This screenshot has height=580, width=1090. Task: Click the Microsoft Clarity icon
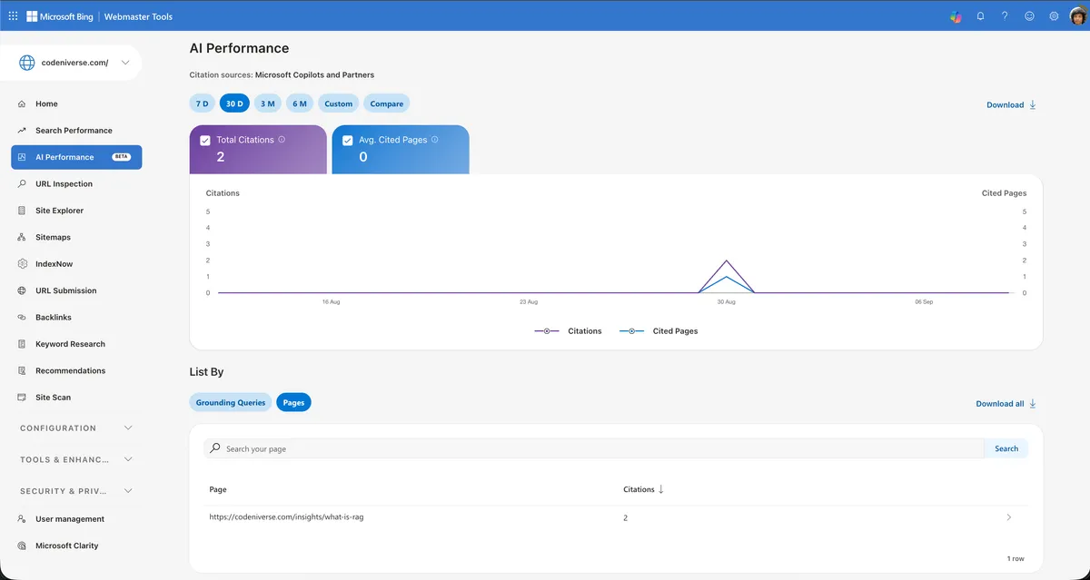click(22, 546)
